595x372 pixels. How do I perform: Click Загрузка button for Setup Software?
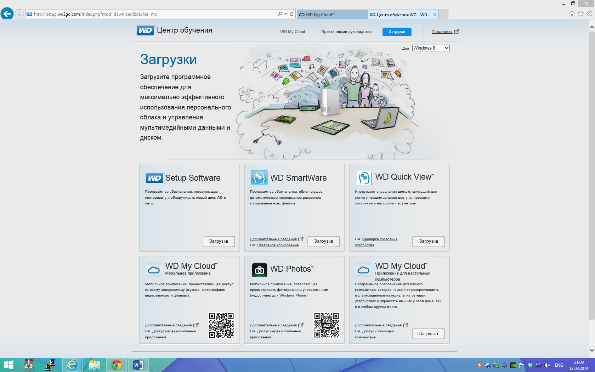click(219, 241)
